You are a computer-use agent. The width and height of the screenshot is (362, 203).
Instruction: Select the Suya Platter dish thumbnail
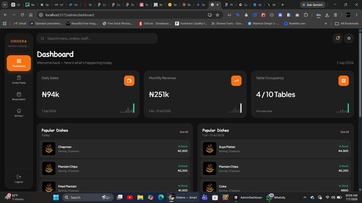209,149
